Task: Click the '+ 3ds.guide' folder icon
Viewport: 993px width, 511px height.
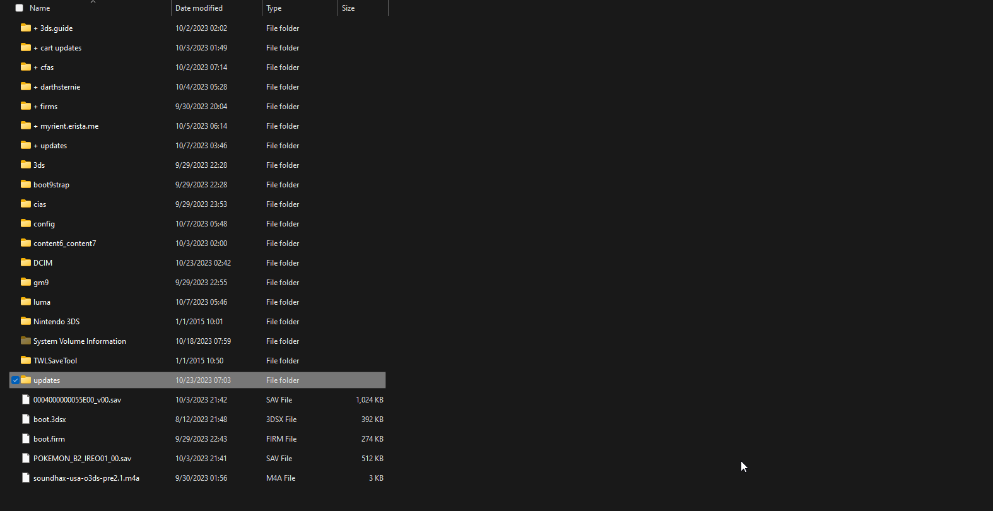Action: click(26, 28)
